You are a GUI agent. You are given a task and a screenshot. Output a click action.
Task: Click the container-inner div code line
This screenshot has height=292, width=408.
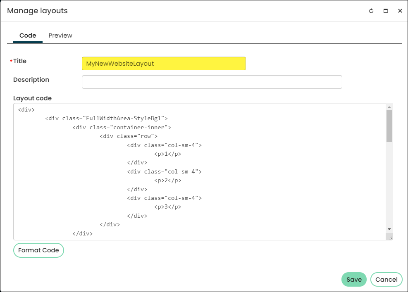point(122,127)
